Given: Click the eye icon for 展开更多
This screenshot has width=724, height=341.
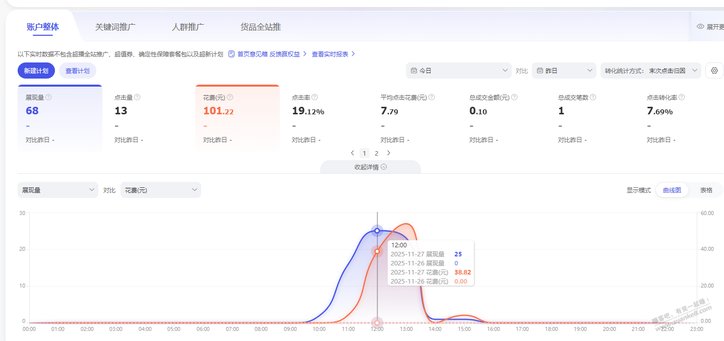Looking at the screenshot, I should [x=700, y=27].
